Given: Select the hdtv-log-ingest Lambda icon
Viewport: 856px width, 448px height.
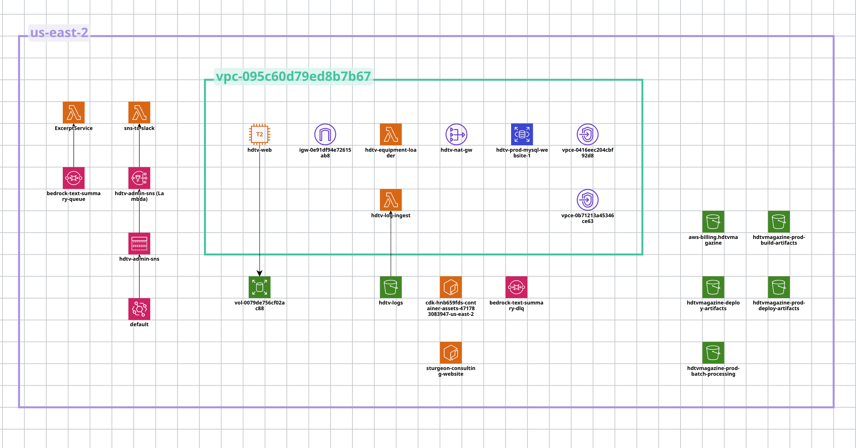Looking at the screenshot, I should coord(391,200).
